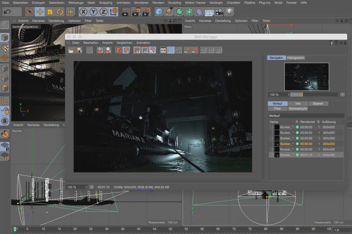352x234 pixels.
Task: Add a Cube primitive object
Action: [159, 12]
